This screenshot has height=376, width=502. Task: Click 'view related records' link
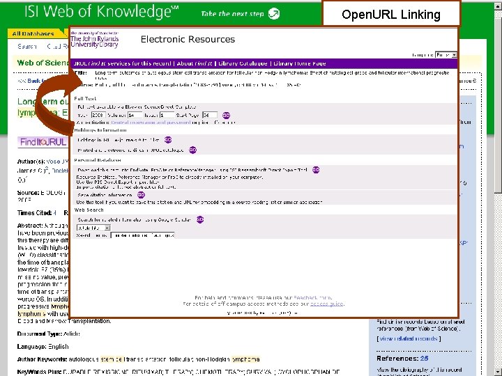click(x=409, y=338)
